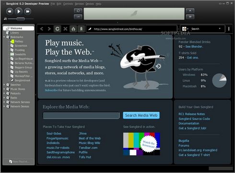The height and width of the screenshot is (173, 235).
Task: Watch the screencast test-pattern thumbnail
Action: point(141,144)
